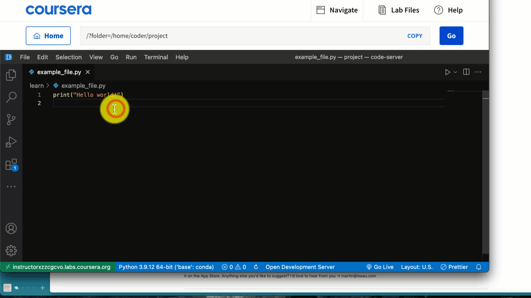This screenshot has width=531, height=298.
Task: Open the editor Help menu
Action: (x=182, y=57)
